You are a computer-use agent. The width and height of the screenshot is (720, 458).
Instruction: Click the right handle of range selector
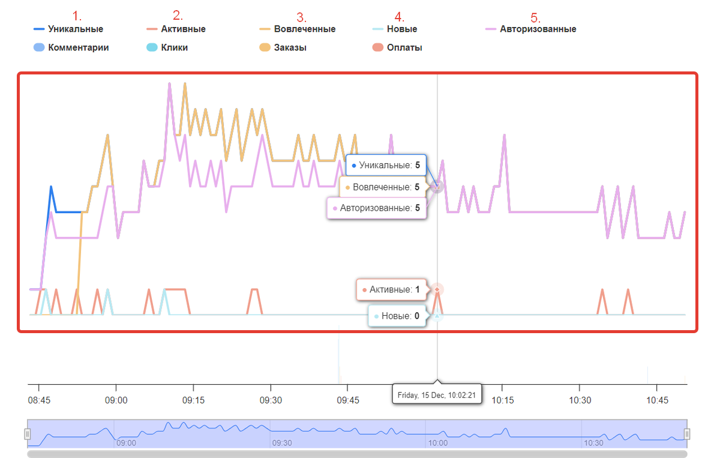coord(688,434)
